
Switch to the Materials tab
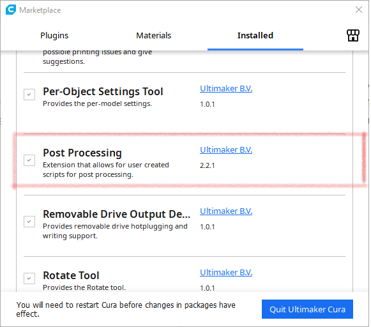(153, 36)
